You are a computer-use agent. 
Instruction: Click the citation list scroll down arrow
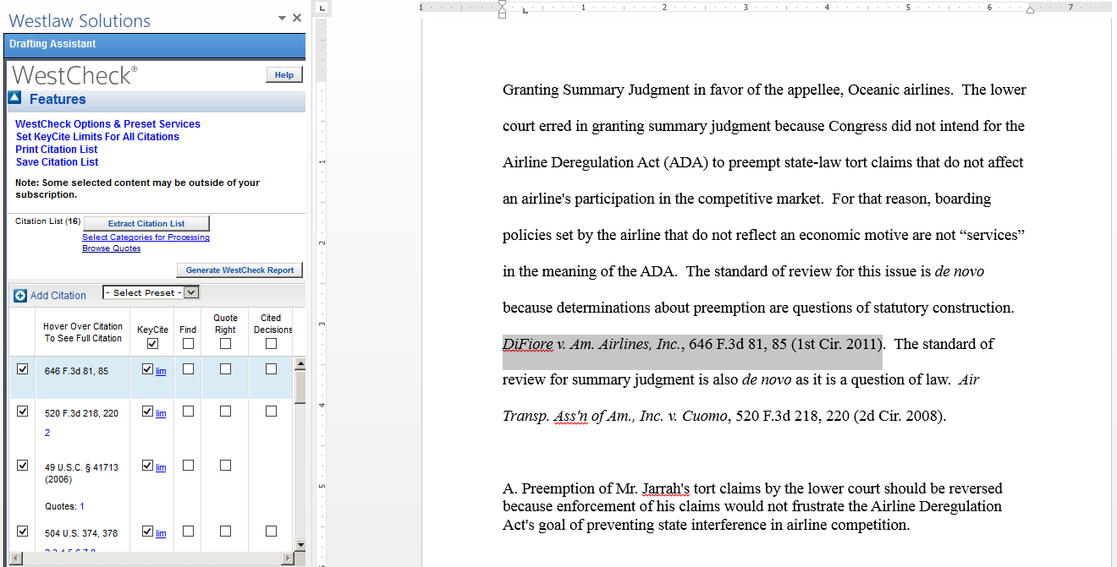pos(299,544)
